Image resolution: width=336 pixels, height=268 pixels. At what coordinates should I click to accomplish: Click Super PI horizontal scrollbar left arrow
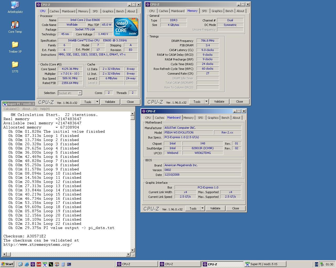pyautogui.click(x=4, y=254)
